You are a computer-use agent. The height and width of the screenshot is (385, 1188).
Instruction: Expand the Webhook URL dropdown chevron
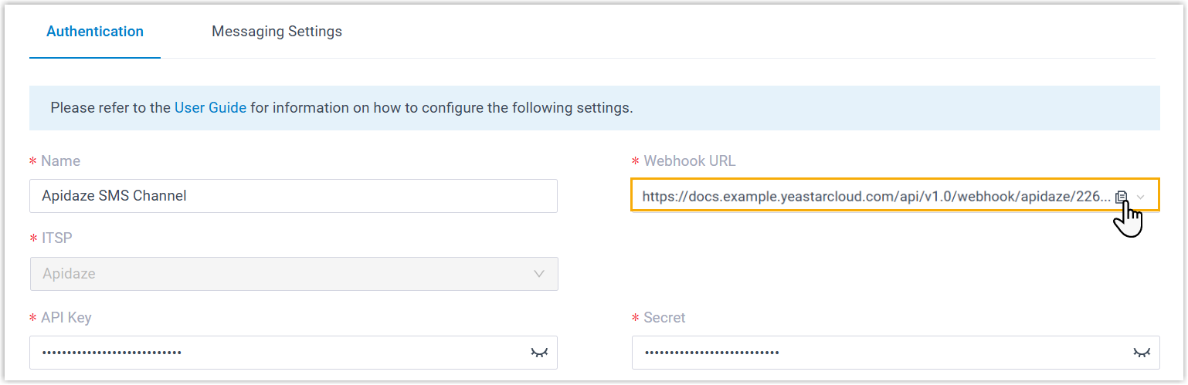click(x=1142, y=197)
